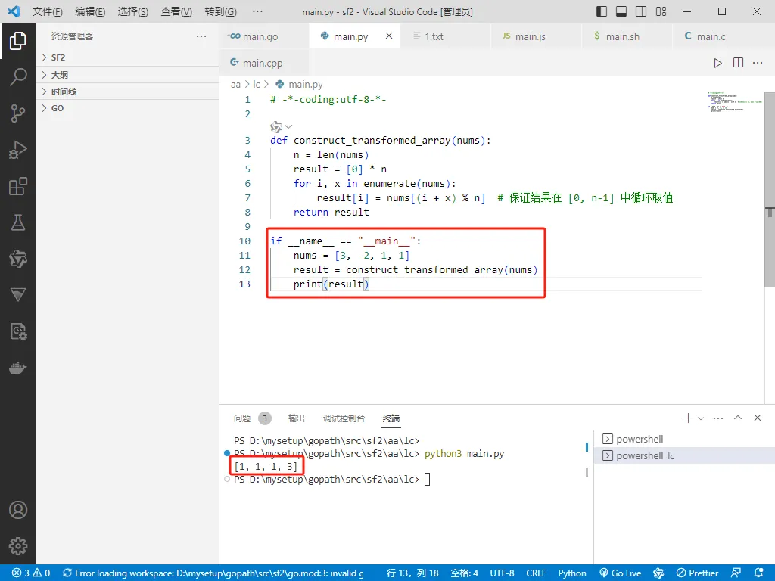Image resolution: width=775 pixels, height=581 pixels.
Task: Open the Testing flask view
Action: coord(18,223)
